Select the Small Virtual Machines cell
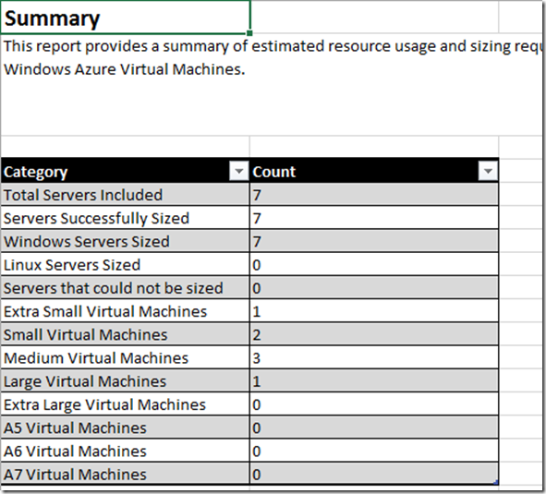Image resolution: width=546 pixels, height=494 pixels. pos(125,334)
